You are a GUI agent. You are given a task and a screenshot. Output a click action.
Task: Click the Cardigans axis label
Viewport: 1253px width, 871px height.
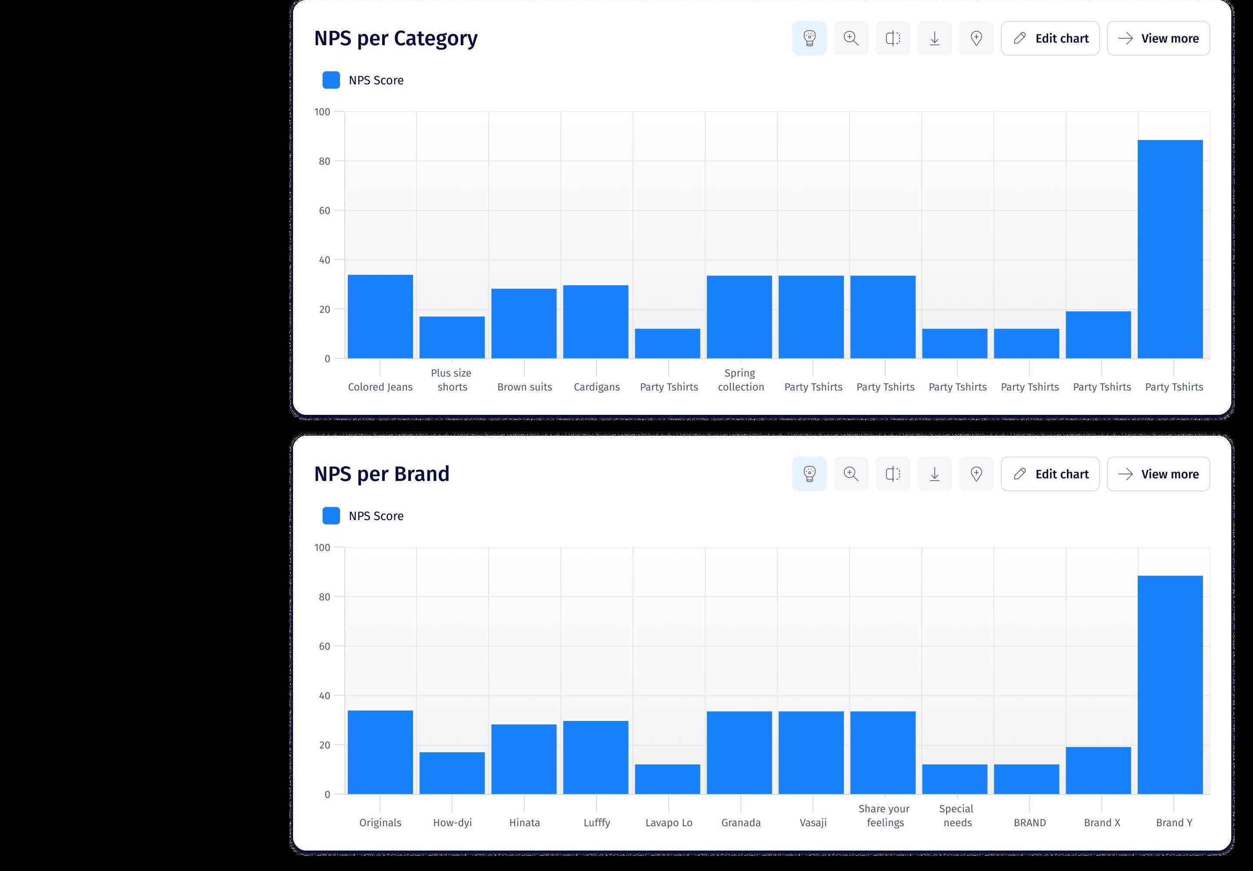pyautogui.click(x=597, y=387)
